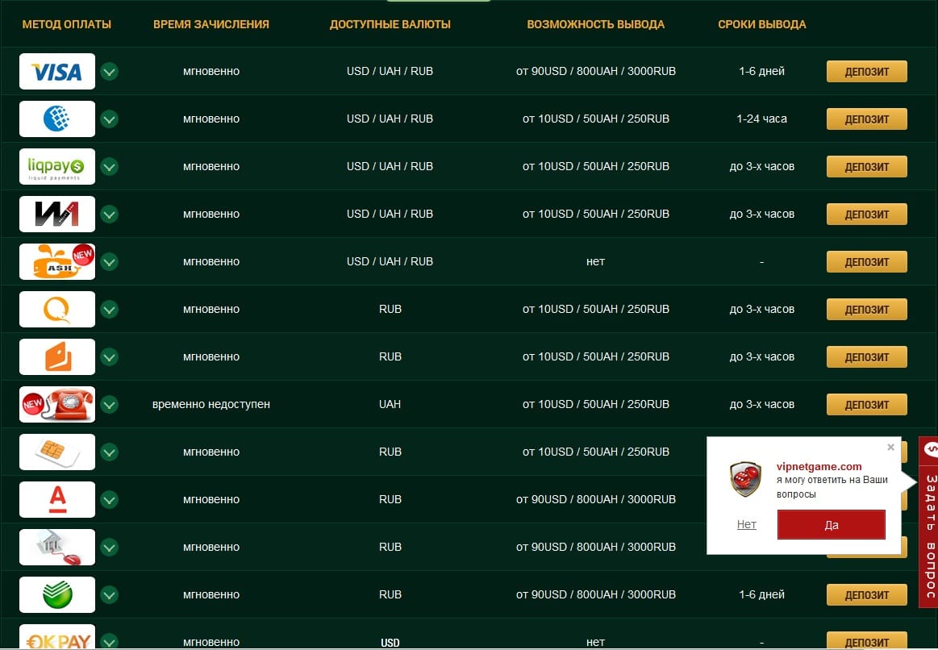Close the vipnetgame.com chat popup
The height and width of the screenshot is (650, 938).
pyautogui.click(x=890, y=447)
